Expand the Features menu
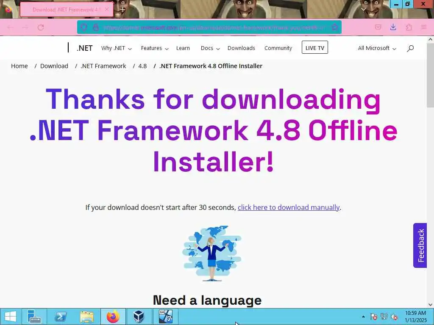Image resolution: width=434 pixels, height=325 pixels. tap(154, 48)
